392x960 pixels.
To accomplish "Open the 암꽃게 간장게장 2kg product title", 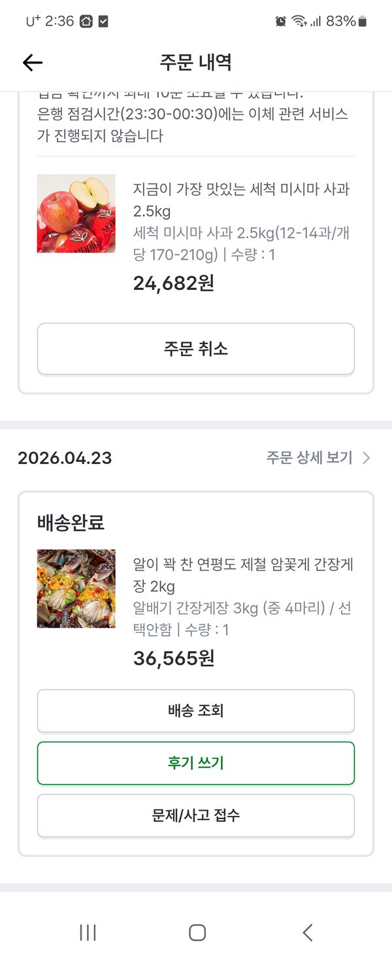I will coord(242,575).
